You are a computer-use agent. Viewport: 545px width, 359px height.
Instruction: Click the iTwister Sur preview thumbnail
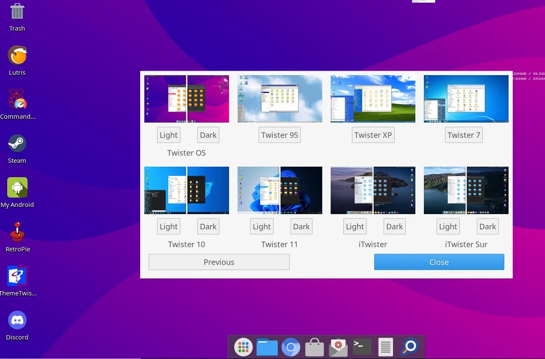466,190
